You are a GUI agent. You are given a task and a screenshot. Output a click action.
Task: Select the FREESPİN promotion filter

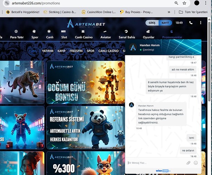76,51
